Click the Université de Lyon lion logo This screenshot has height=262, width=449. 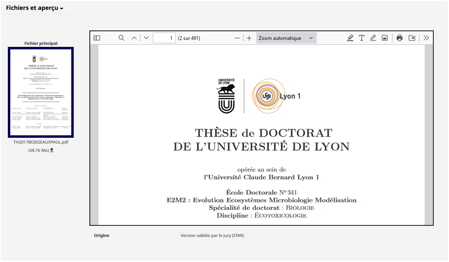coord(226,96)
